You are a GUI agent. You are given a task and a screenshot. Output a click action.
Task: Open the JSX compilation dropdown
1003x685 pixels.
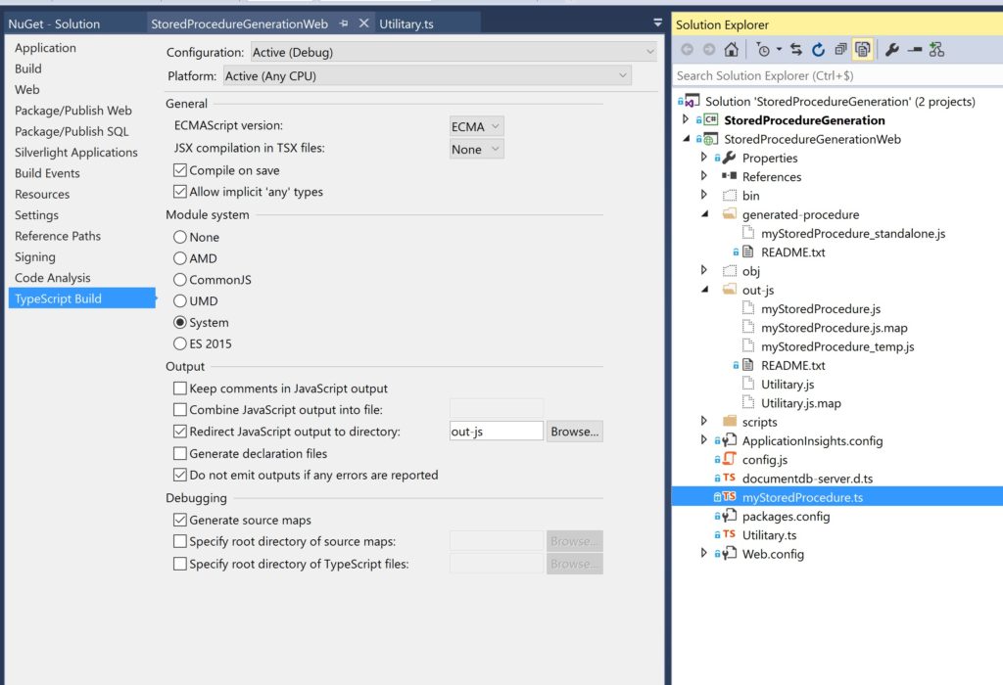point(477,149)
